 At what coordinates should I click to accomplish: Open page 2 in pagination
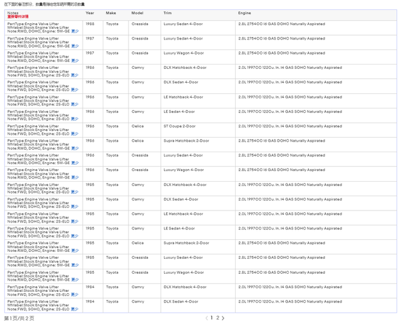217,318
